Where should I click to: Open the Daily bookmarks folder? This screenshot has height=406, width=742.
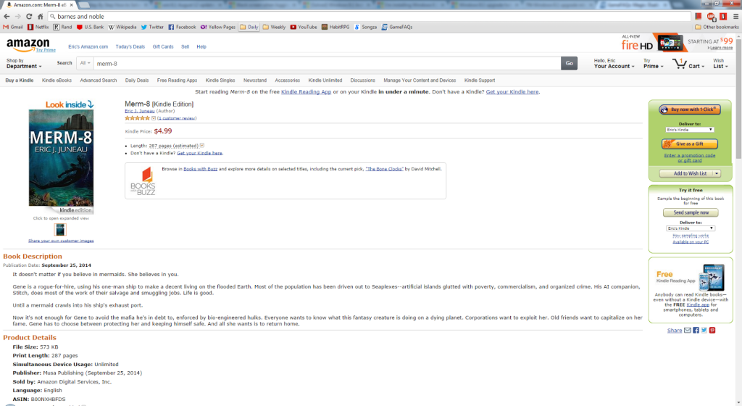pos(249,27)
